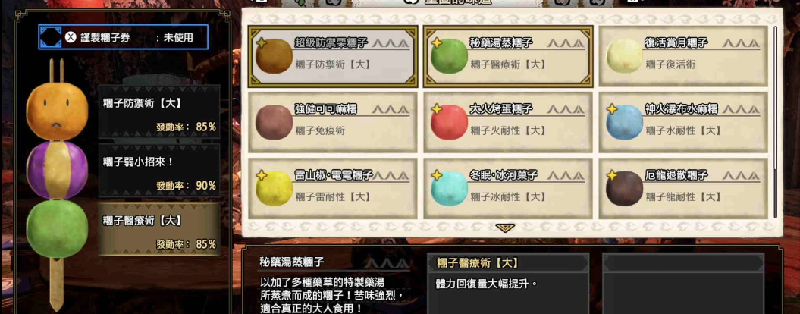
Task: Select the brown 超級防禦栗糰子 dango icon
Action: (x=274, y=56)
